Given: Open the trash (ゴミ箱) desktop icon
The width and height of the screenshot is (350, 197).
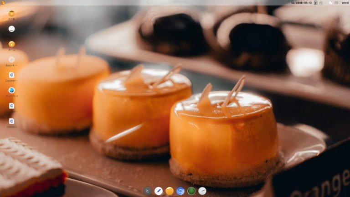Looking at the screenshot, I should pos(11,14).
